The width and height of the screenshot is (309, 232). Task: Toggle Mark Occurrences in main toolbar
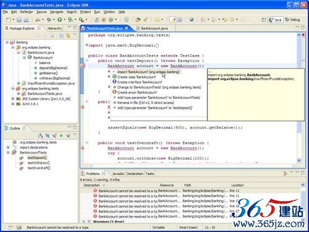tap(173, 20)
